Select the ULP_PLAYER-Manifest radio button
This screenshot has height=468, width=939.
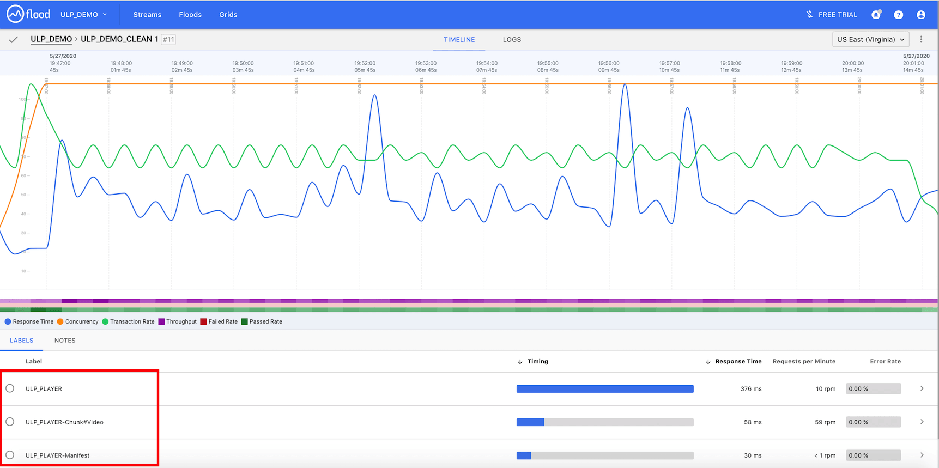[10, 455]
